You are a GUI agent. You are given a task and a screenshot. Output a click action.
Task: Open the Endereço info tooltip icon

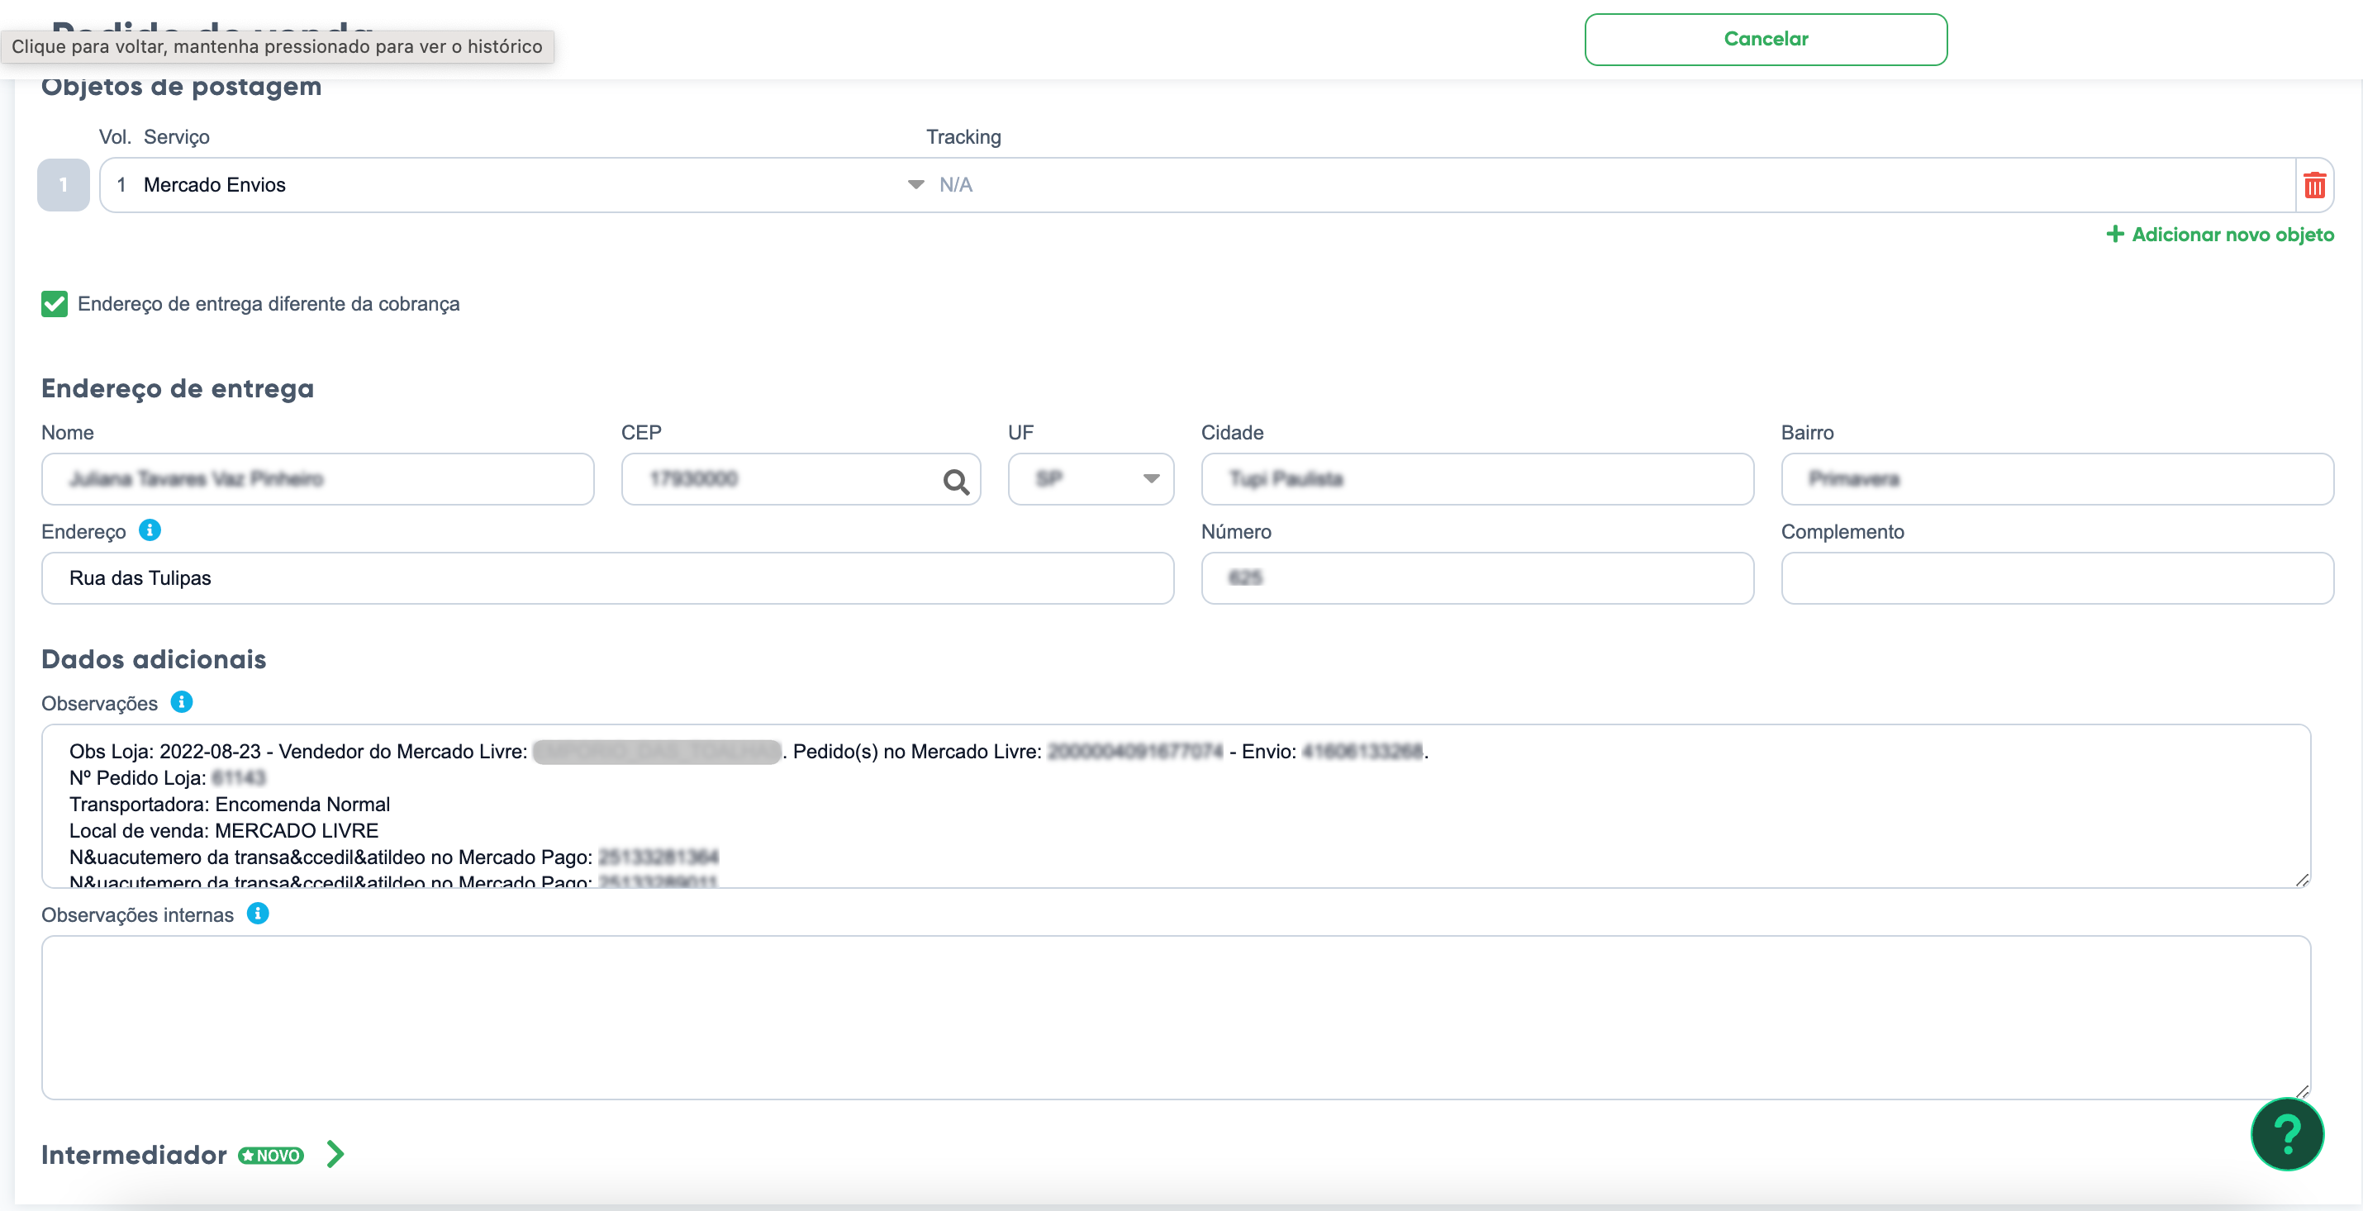[150, 530]
